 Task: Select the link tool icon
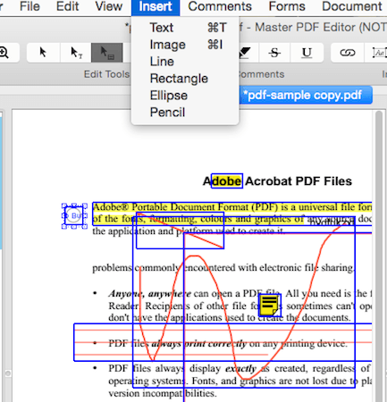[348, 53]
